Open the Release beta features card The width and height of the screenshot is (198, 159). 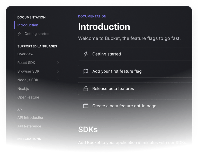click(135, 89)
